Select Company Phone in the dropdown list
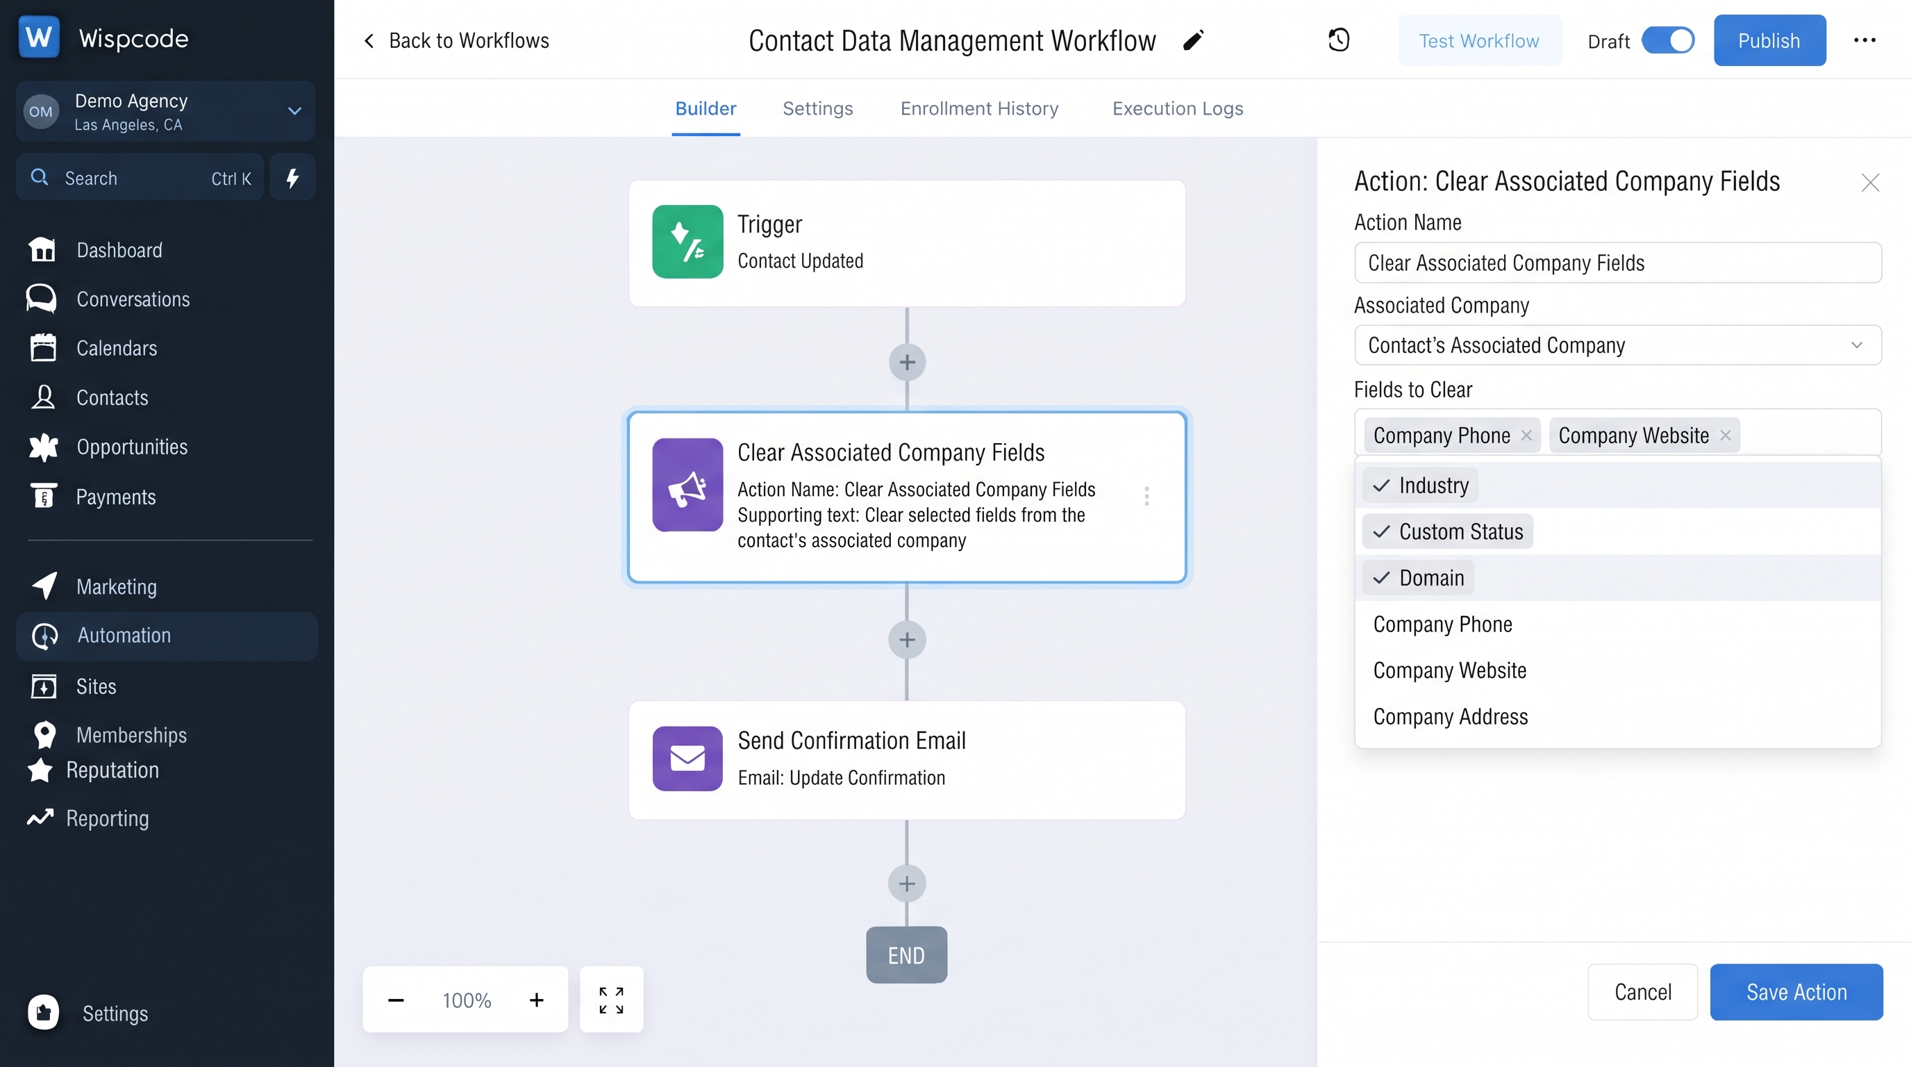Screen dimensions: 1911x1067 [x=1617, y=624]
